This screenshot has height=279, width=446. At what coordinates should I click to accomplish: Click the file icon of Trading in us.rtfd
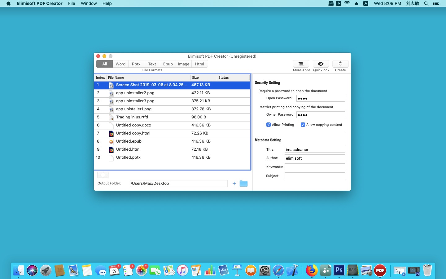[x=111, y=117]
